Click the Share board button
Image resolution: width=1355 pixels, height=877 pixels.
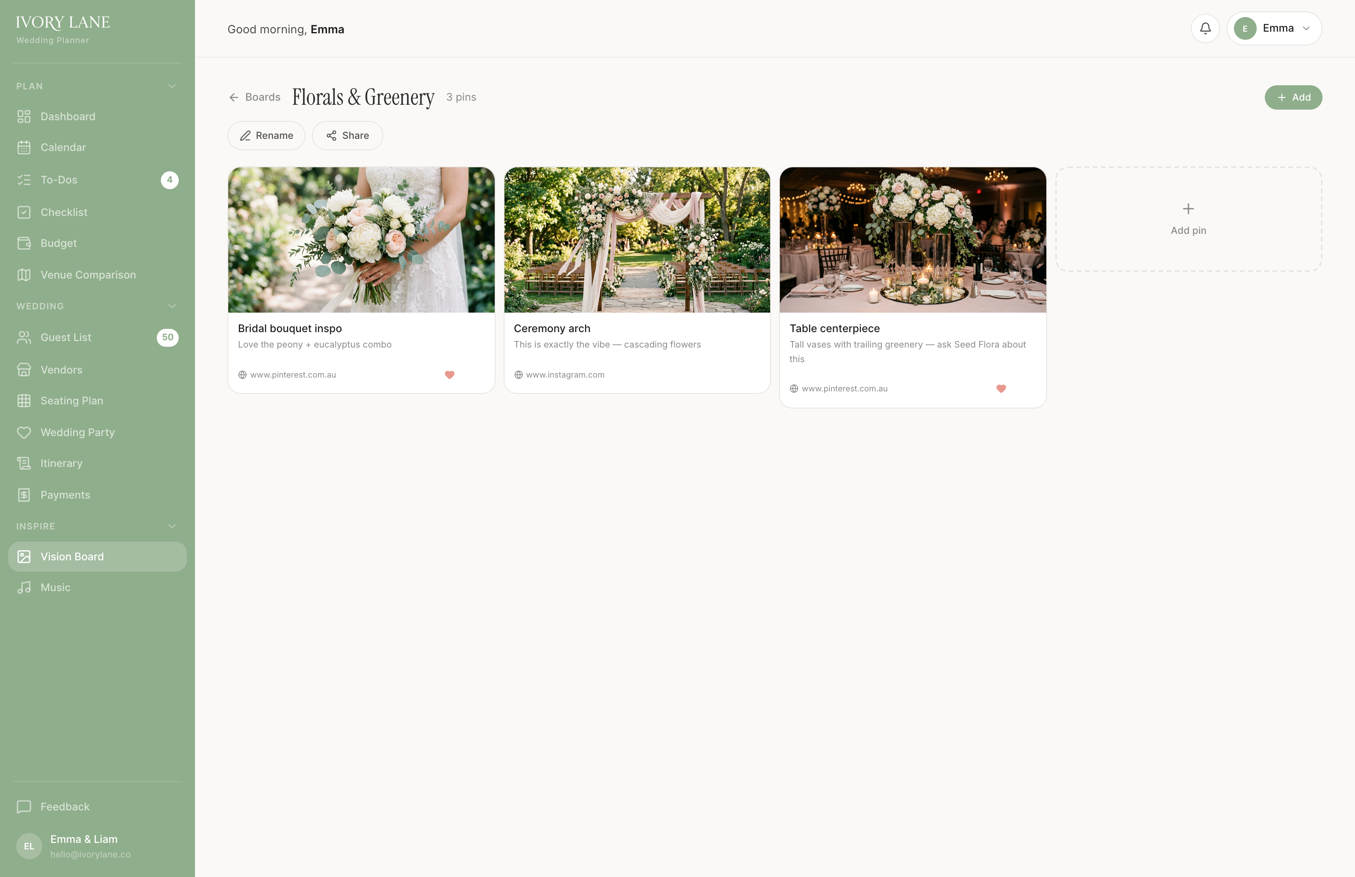coord(347,136)
